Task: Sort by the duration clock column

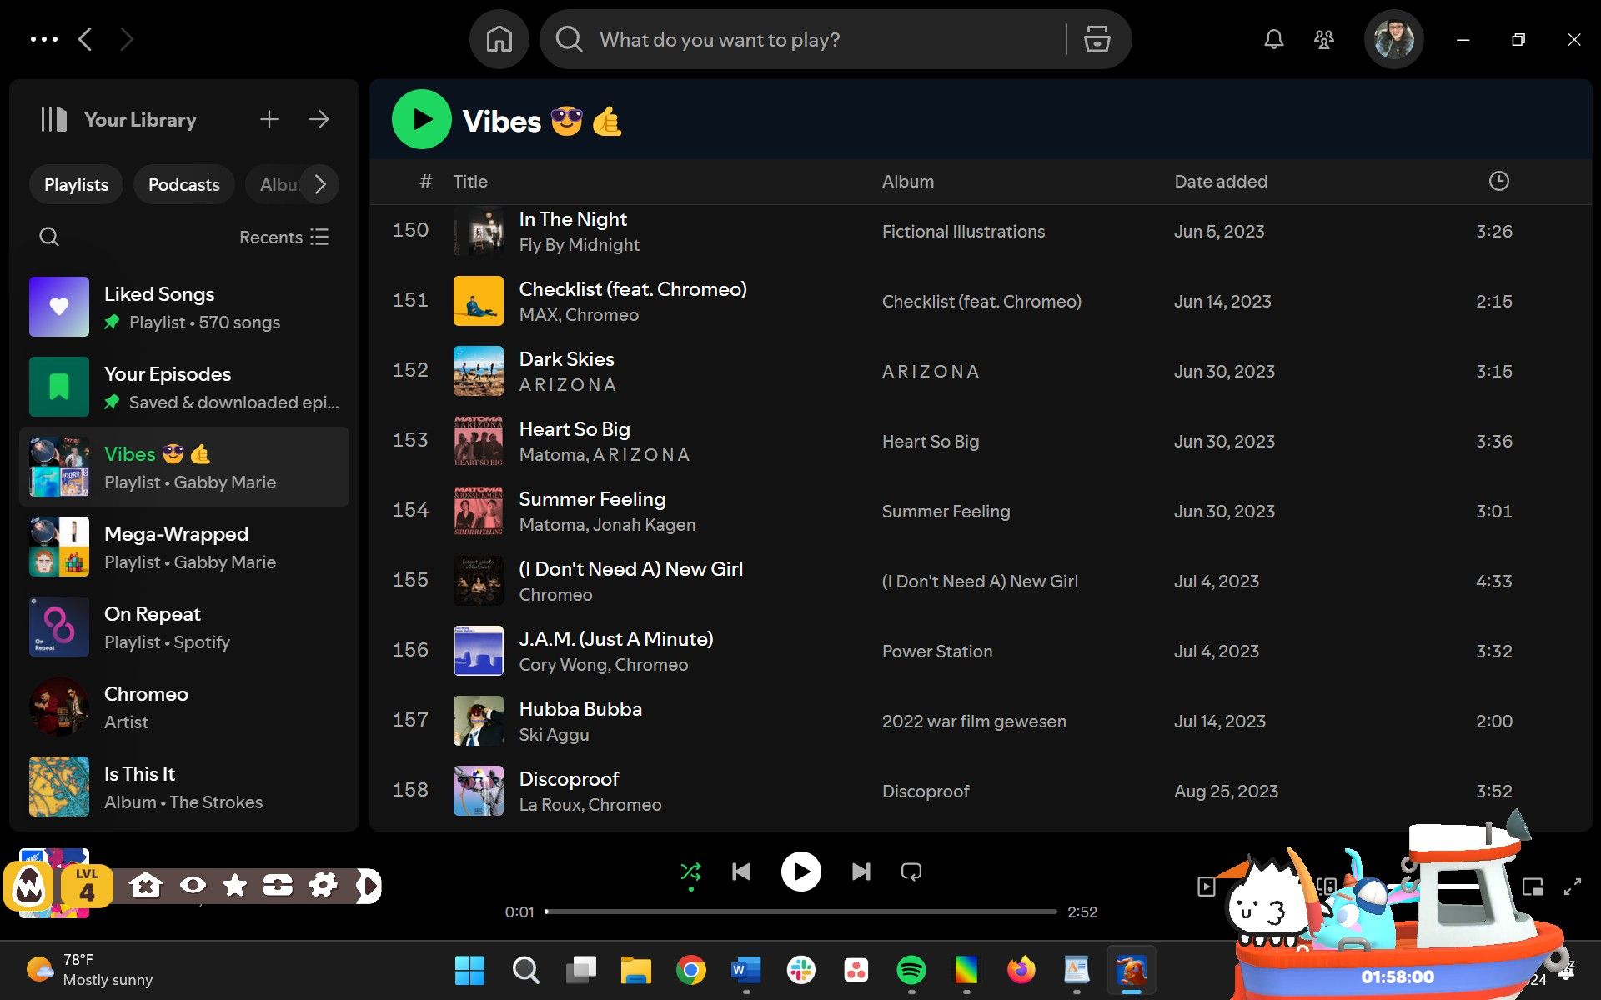Action: tap(1498, 181)
